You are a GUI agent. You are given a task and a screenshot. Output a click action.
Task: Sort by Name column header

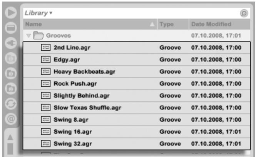pos(90,24)
